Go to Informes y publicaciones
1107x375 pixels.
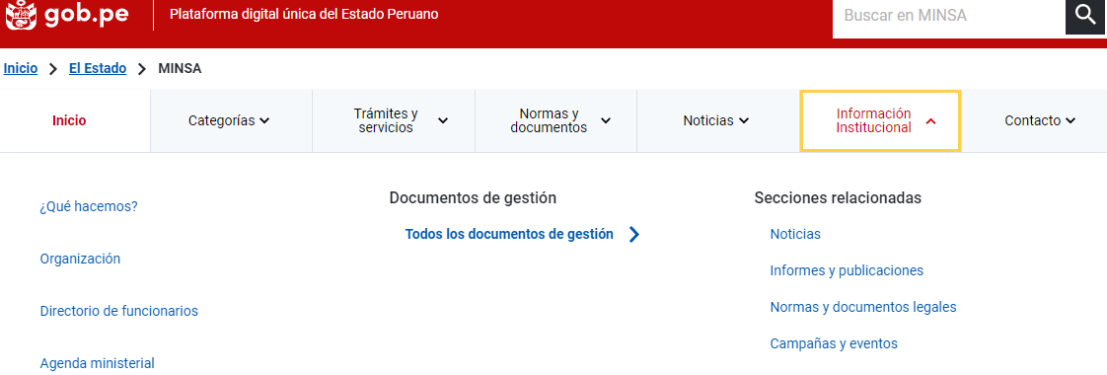coord(847,270)
